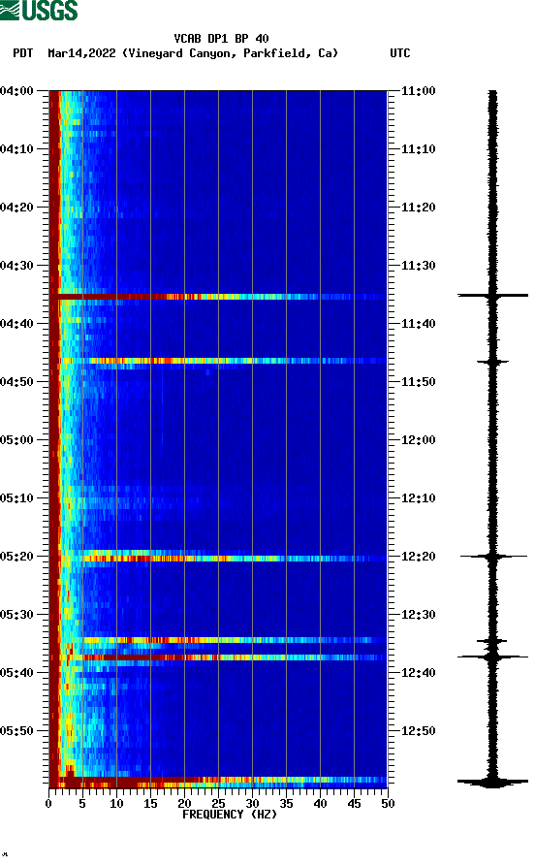The width and height of the screenshot is (535, 865).
Task: Click the 0 Hz frequency tick label
Action: [48, 804]
